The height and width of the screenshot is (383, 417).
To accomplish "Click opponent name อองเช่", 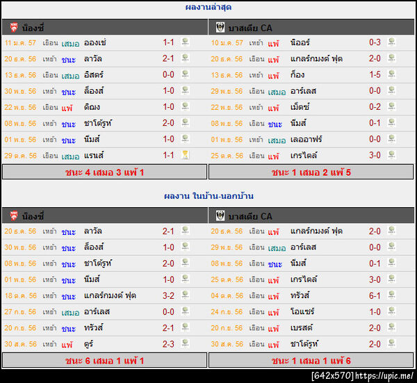I will click(95, 43).
